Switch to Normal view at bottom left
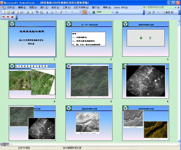 point(2,144)
